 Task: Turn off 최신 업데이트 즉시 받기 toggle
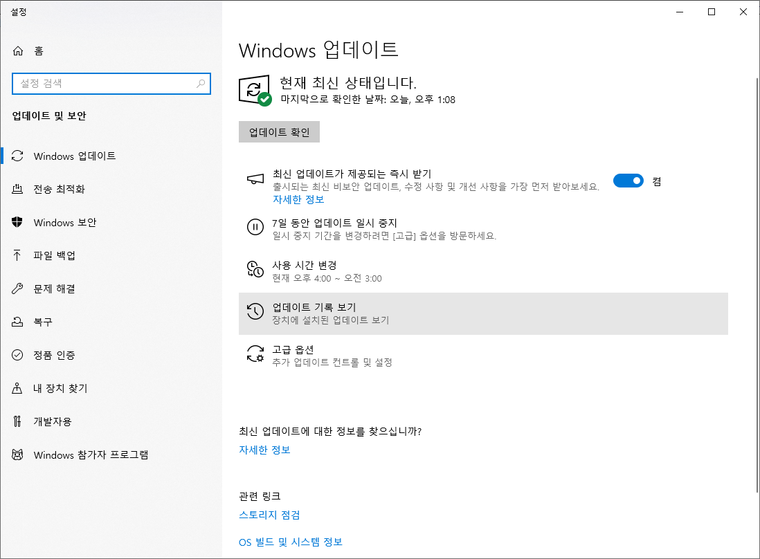tap(628, 181)
